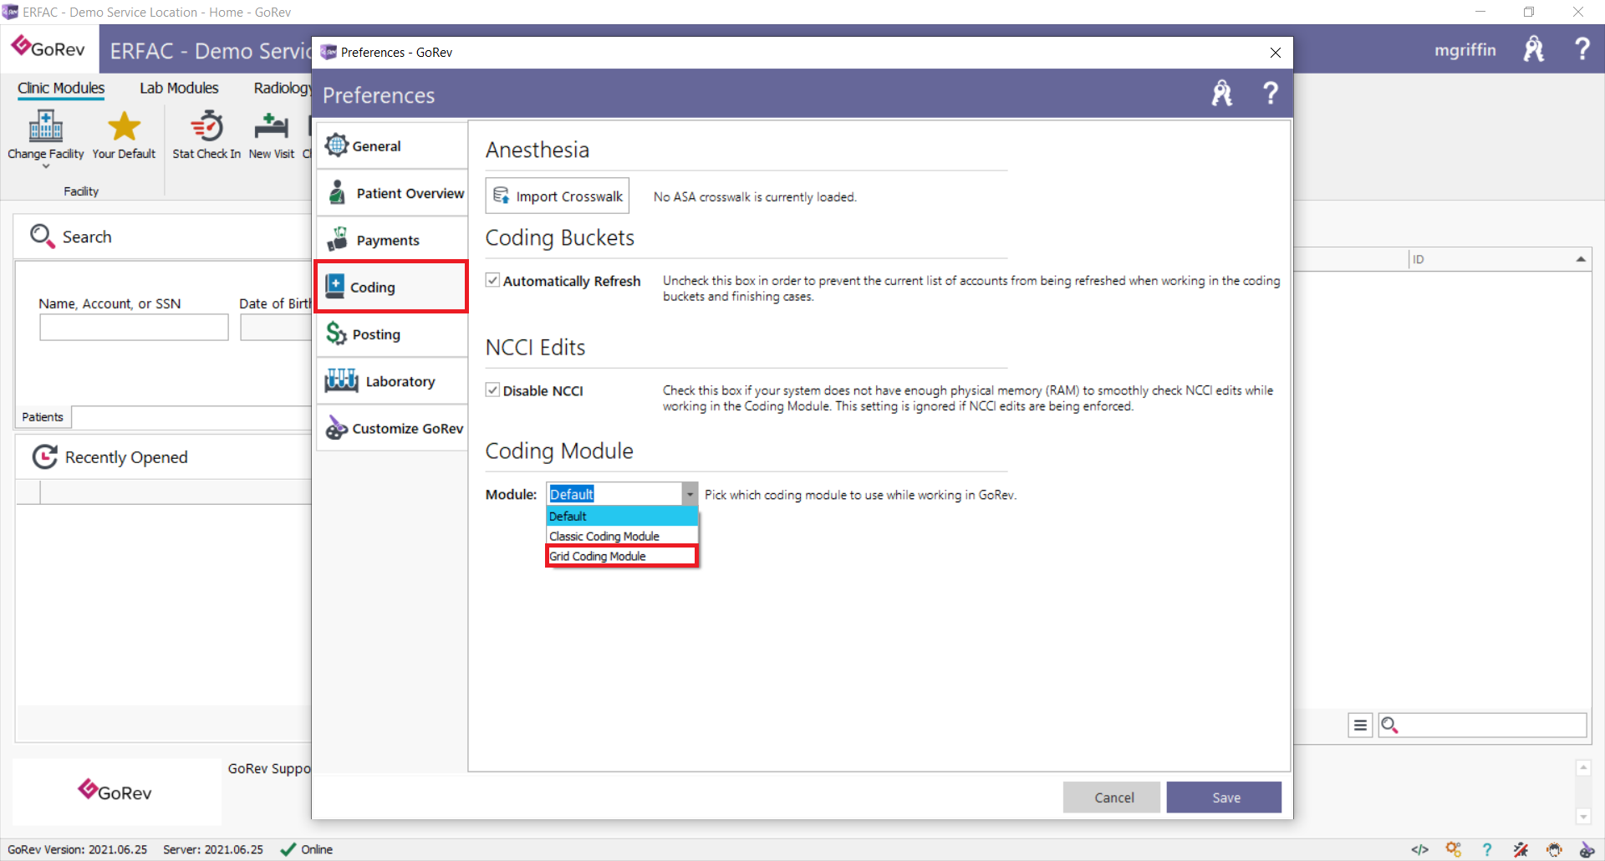Click the Import Crosswalk button
The height and width of the screenshot is (861, 1605).
click(558, 196)
